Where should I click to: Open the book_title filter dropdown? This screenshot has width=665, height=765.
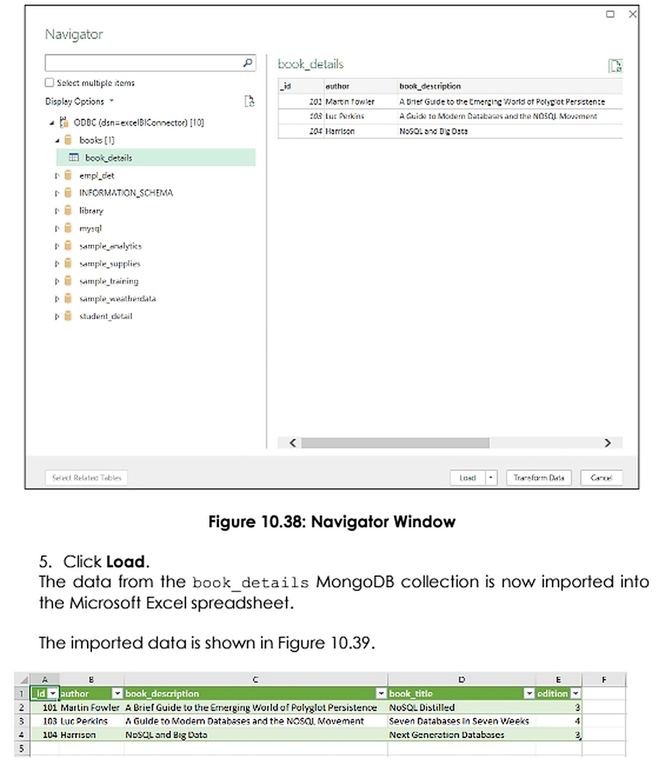pyautogui.click(x=529, y=694)
